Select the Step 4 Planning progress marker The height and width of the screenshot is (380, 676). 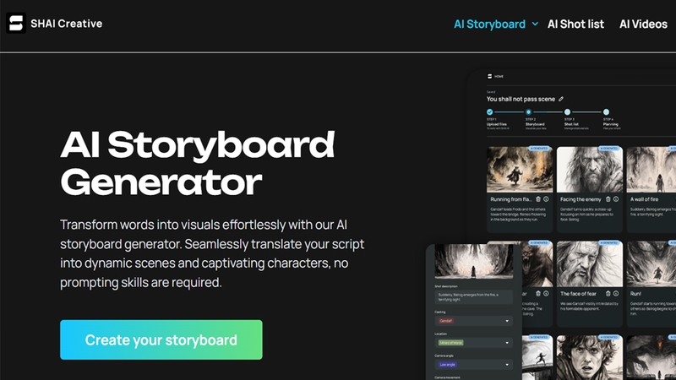(606, 112)
